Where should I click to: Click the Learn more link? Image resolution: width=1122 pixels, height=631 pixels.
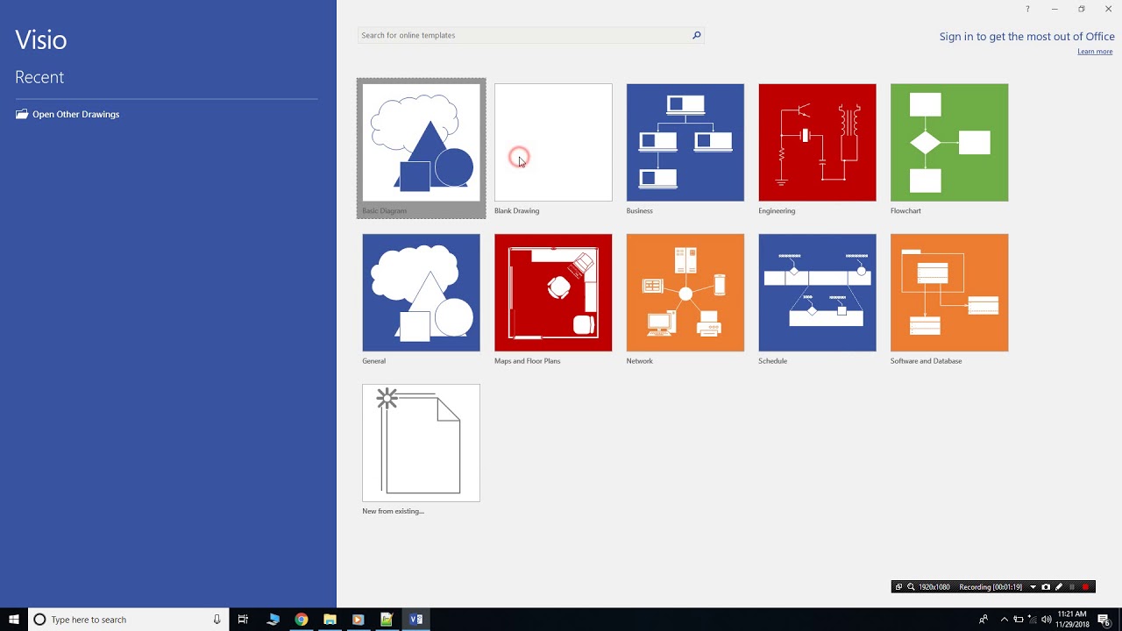tap(1094, 51)
